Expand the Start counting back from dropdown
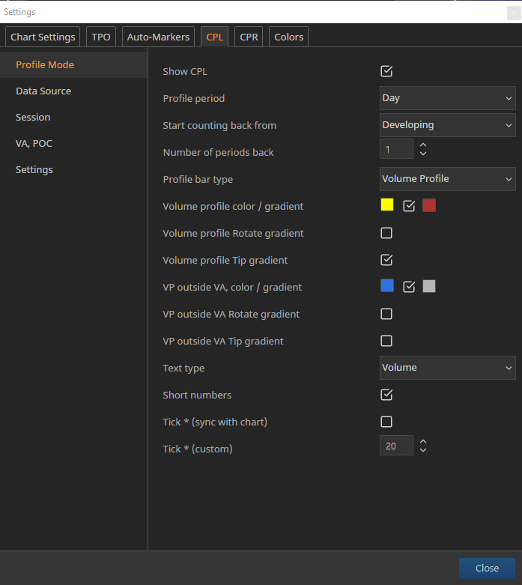This screenshot has height=585, width=522. point(447,125)
